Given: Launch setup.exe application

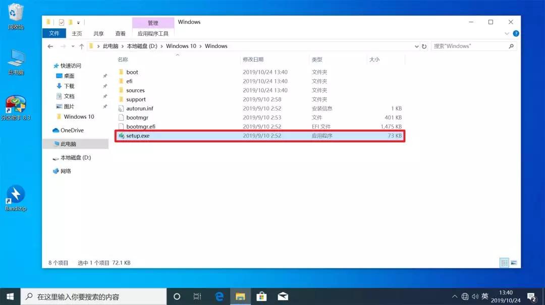Looking at the screenshot, I should coord(136,135).
